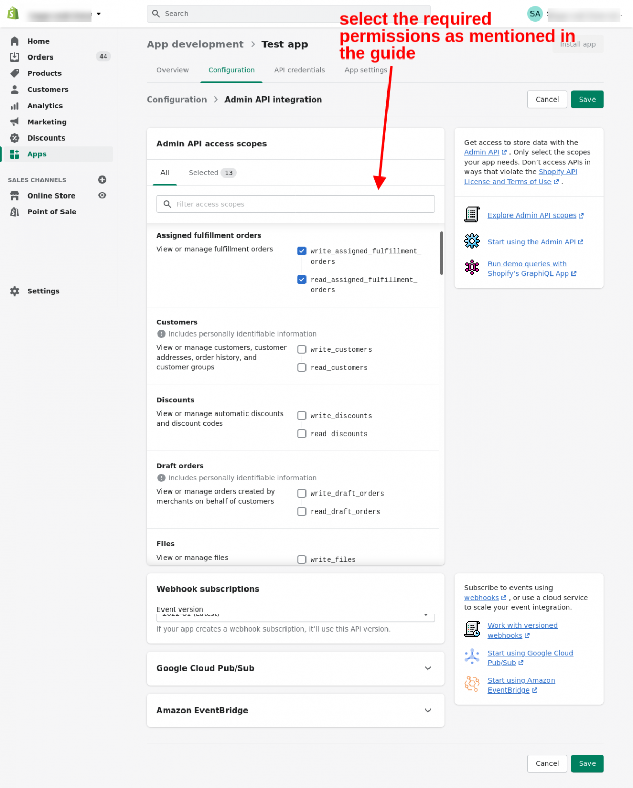Image resolution: width=633 pixels, height=788 pixels.
Task: Click the Customers person icon
Action: [15, 89]
